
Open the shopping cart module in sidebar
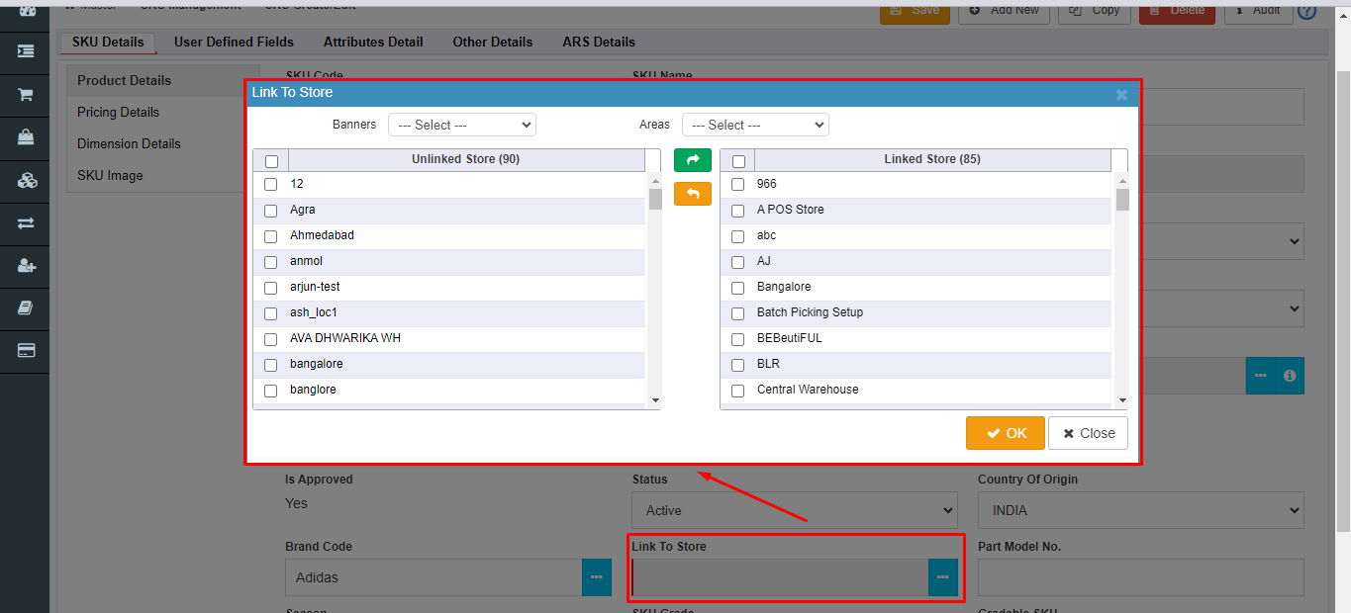pyautogui.click(x=25, y=94)
